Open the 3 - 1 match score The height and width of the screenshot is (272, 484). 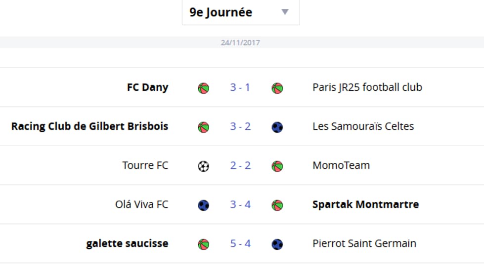point(240,87)
